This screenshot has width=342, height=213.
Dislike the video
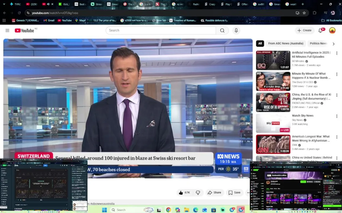tap(198, 193)
